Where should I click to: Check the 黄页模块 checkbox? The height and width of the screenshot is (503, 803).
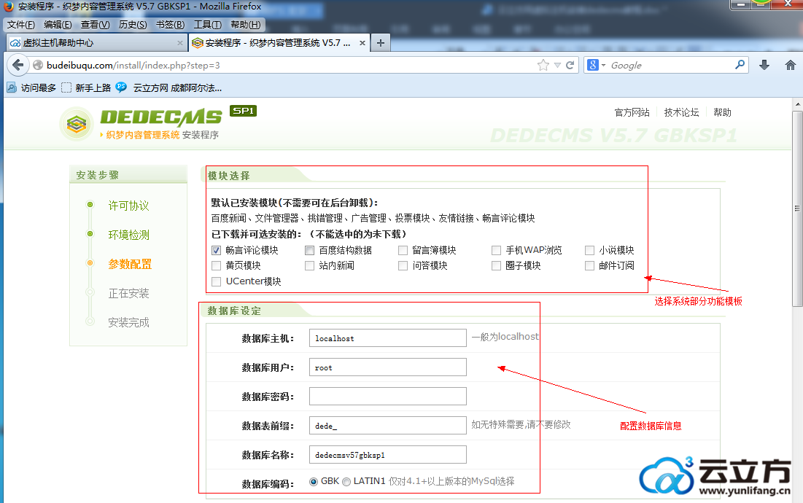(216, 265)
